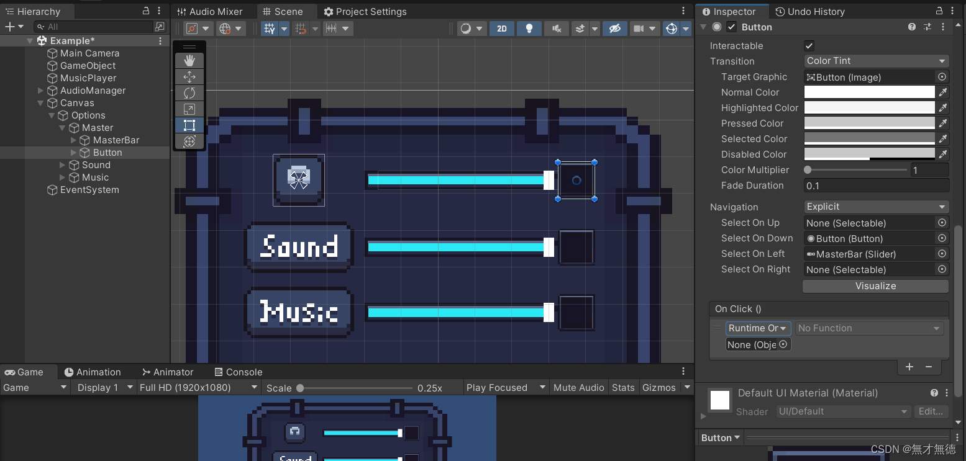966x461 pixels.
Task: Add an On Click event with plus
Action: (909, 367)
